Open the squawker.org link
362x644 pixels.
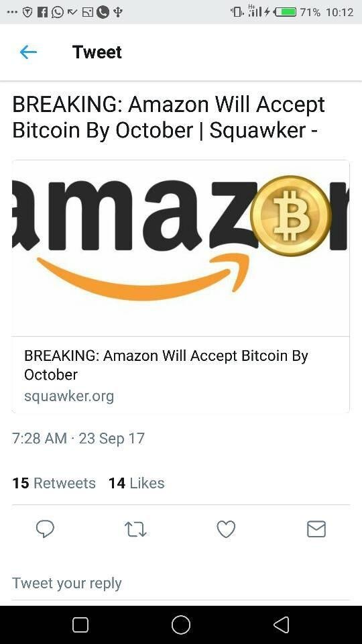pyautogui.click(x=69, y=396)
